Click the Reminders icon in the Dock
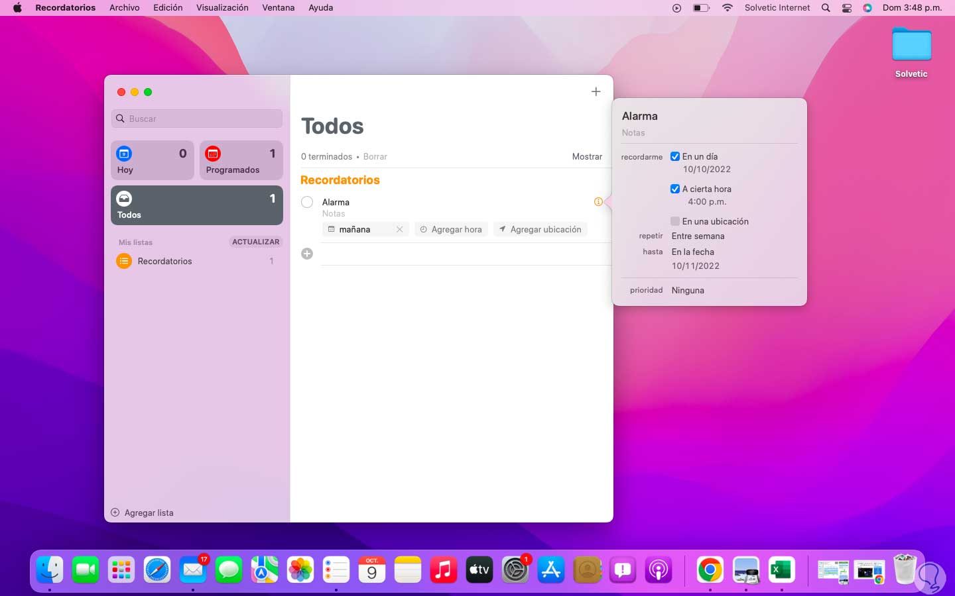The image size is (955, 596). [x=336, y=570]
